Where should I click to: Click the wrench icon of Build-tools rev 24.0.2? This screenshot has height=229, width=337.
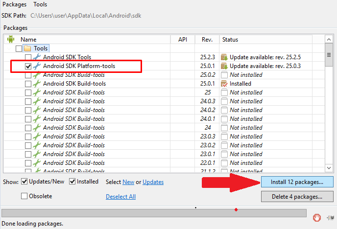point(37,110)
